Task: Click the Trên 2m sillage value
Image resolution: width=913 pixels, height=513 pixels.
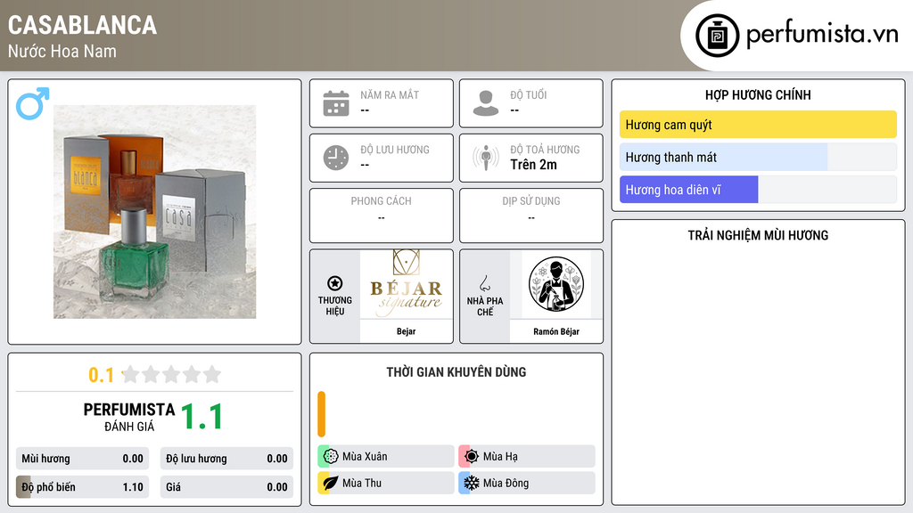Action: 533,165
